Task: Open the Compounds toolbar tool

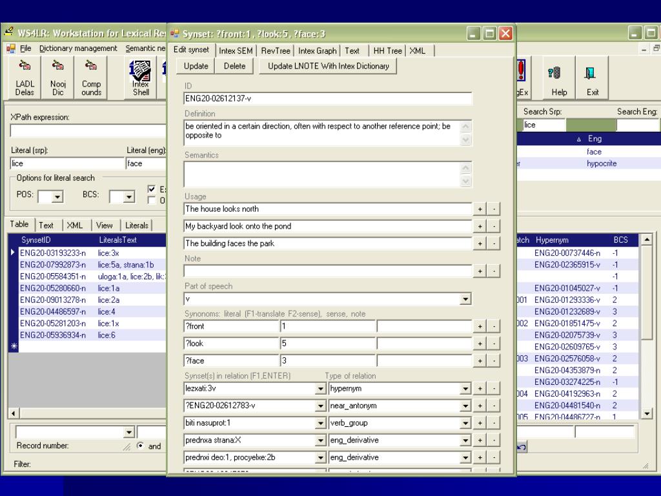Action: (91, 78)
